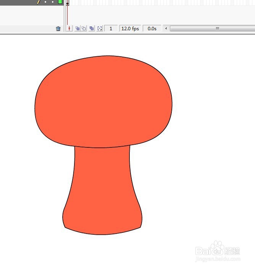Click the 12.0 fps frame rate field
Image resolution: width=255 pixels, height=268 pixels.
coord(130,28)
